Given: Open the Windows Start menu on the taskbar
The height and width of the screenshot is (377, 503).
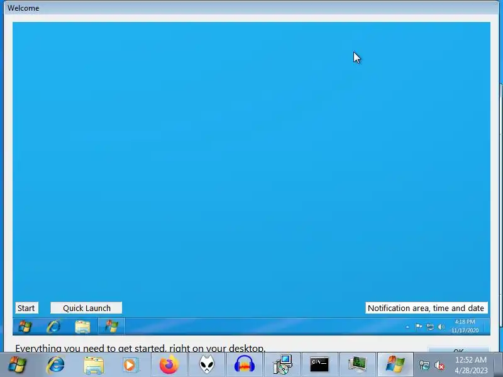Looking at the screenshot, I should pos(18,364).
